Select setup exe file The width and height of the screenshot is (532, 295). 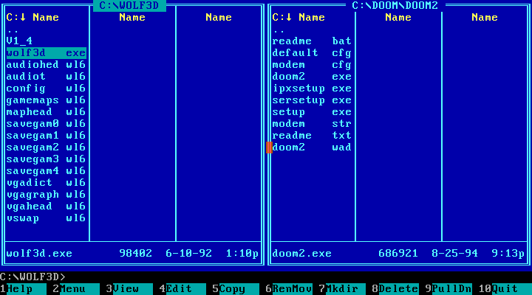click(x=312, y=112)
